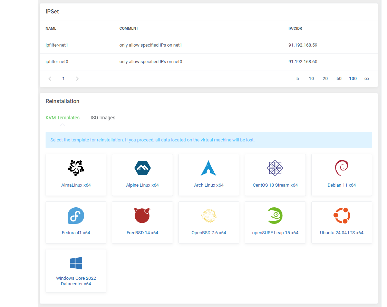Click IP address 91.192.168.59
Viewport: 387px width, 307px height.
(303, 45)
